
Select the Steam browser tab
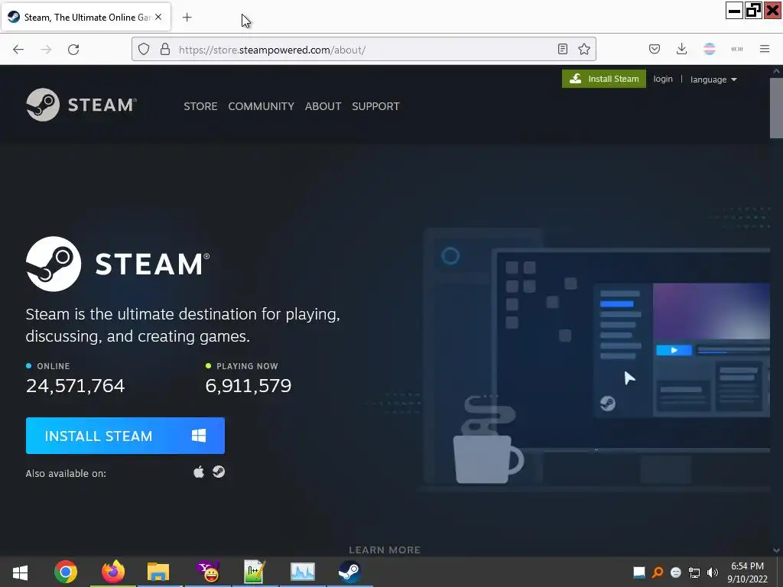tap(86, 17)
